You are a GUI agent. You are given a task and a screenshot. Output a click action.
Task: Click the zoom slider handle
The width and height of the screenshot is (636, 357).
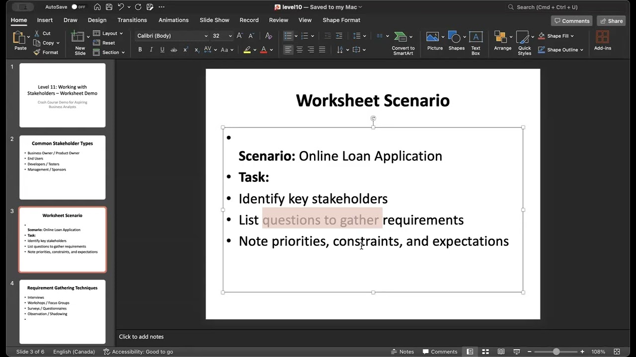556,352
